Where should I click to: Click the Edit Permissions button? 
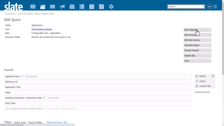point(197,35)
